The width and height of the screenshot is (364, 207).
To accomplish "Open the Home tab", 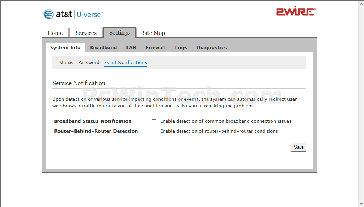I will [55, 33].
